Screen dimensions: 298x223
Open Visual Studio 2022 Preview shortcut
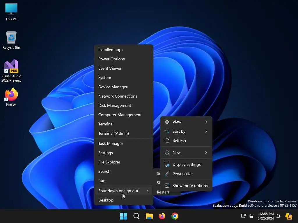click(x=11, y=71)
